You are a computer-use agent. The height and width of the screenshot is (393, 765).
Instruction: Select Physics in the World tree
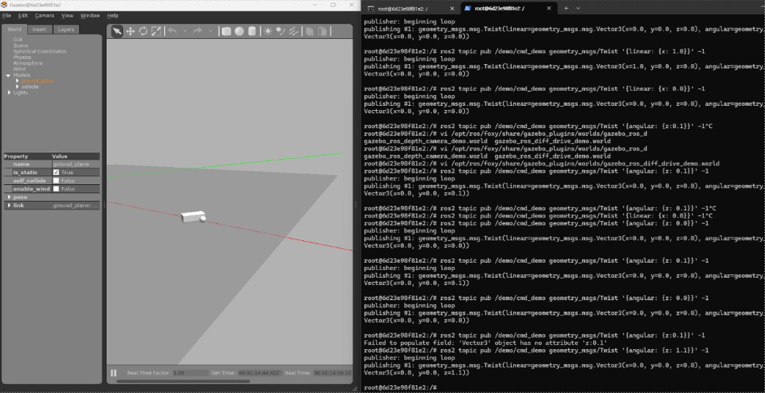click(x=22, y=58)
